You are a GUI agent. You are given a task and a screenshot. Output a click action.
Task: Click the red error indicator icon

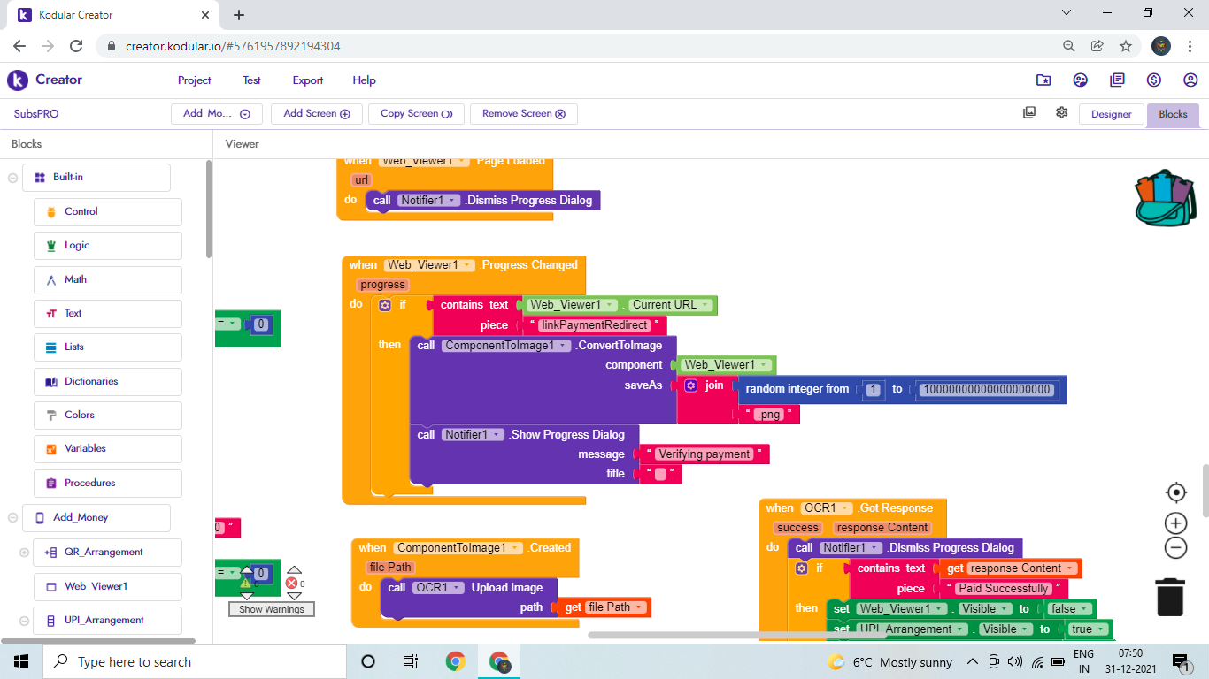point(291,584)
